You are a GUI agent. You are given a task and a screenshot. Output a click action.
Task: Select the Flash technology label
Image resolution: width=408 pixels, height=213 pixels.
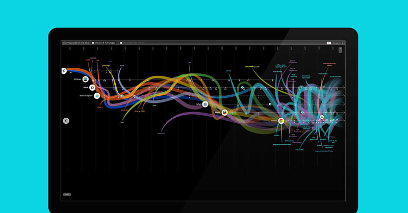122,66
